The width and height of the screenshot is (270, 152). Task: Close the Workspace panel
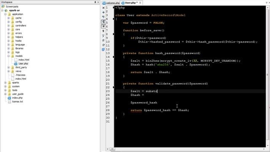pos(98,2)
